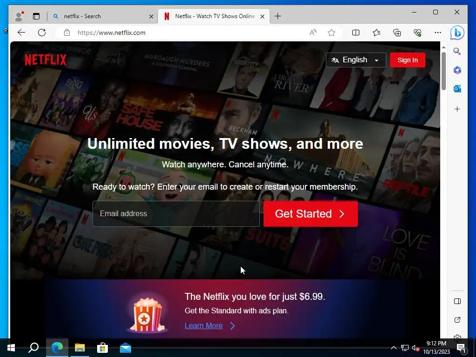Image resolution: width=476 pixels, height=357 pixels.
Task: Toggle the sidebar hide panel icon
Action: pyautogui.click(x=457, y=301)
